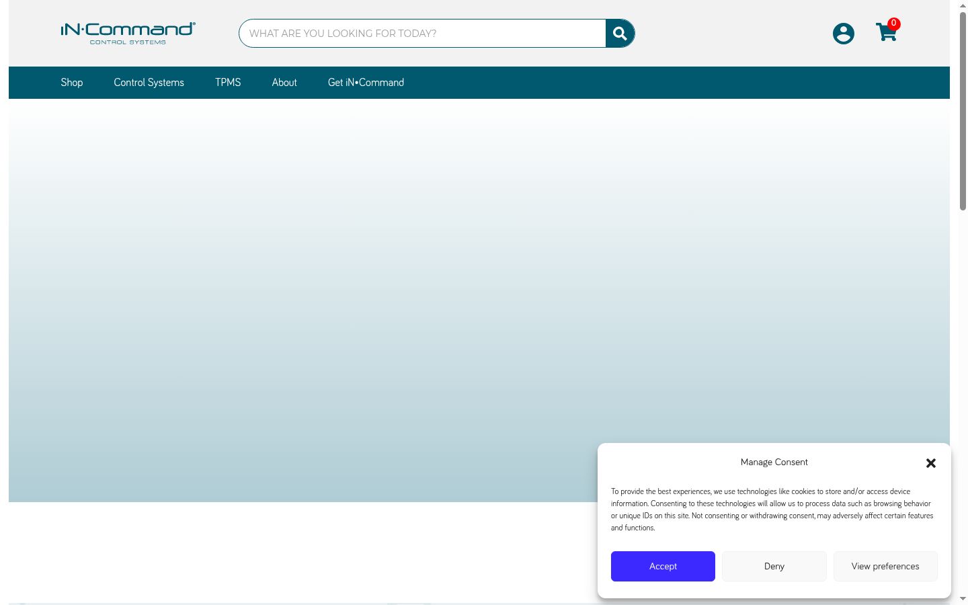
Task: Click the 'Manage Consent' dialog title
Action: pos(774,462)
